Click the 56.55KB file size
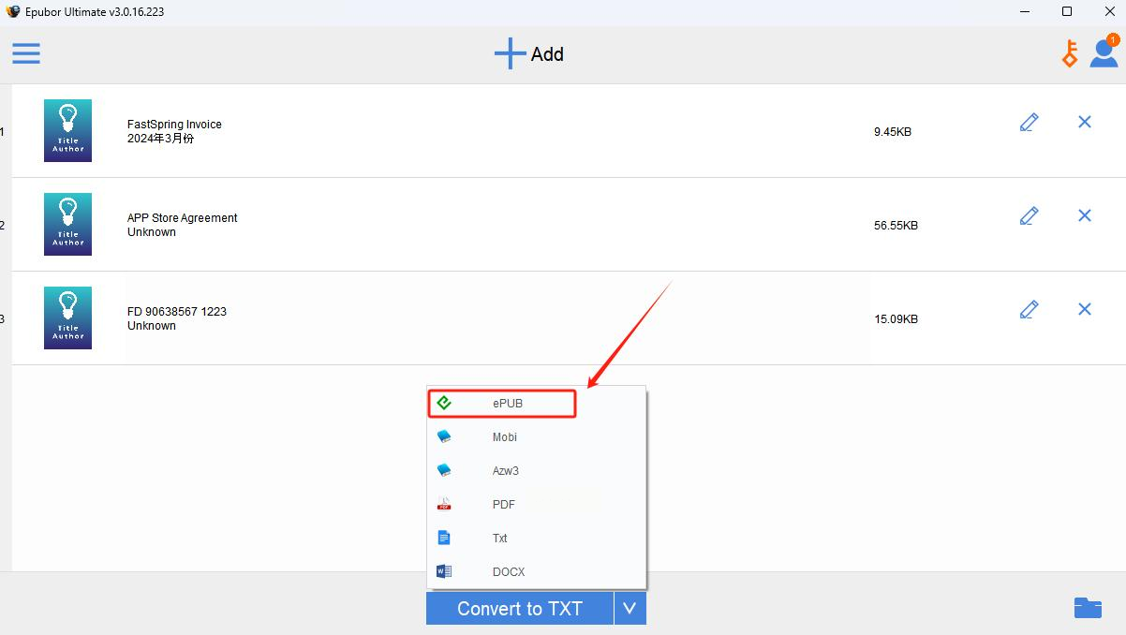 point(896,226)
